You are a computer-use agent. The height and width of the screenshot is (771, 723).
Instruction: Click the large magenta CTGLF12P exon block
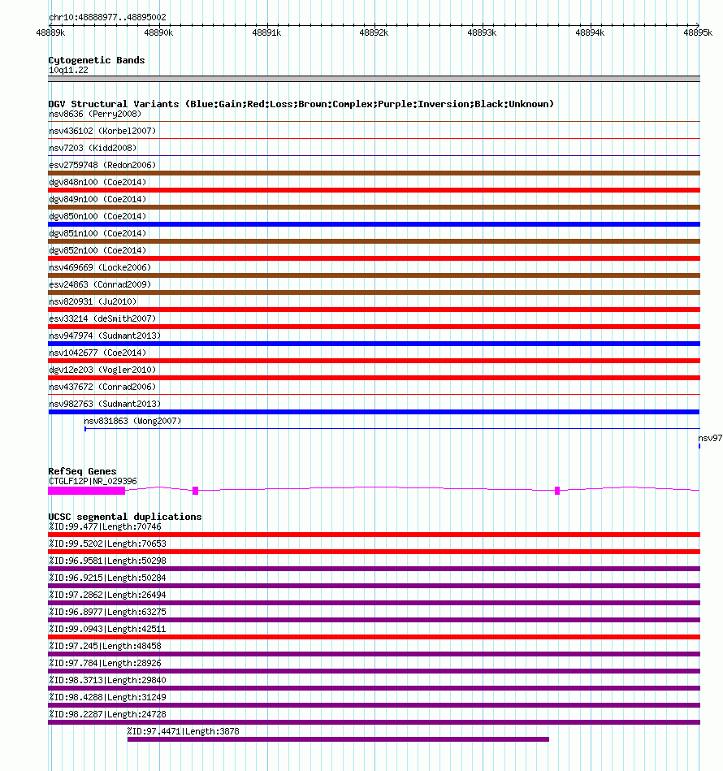86,491
